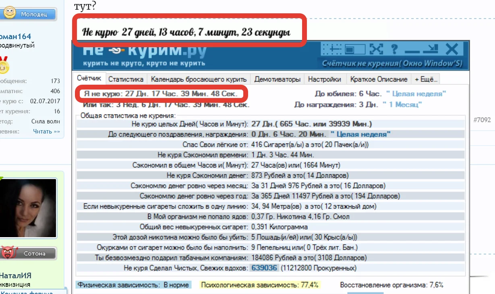The image size is (495, 294).
Task: Expand the + Ещё... tab
Action: point(425,79)
